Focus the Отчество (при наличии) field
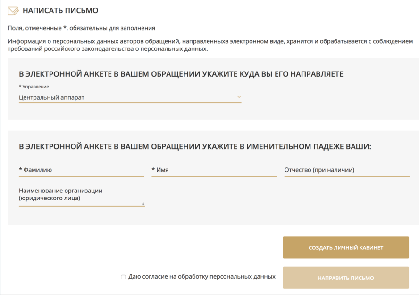Viewport: 419px width, 295px height. [347, 170]
